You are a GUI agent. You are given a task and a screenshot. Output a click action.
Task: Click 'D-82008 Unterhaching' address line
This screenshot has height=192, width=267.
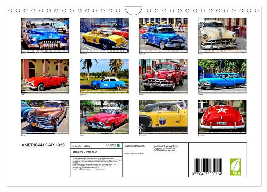[x=164, y=150]
